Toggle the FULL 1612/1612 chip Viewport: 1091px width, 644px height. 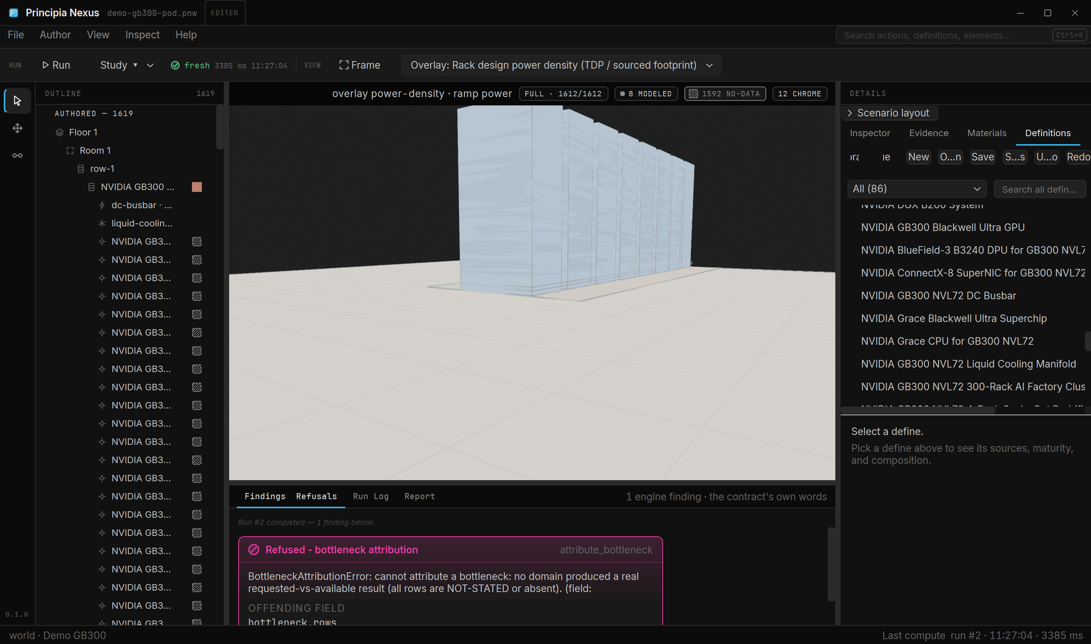point(563,94)
